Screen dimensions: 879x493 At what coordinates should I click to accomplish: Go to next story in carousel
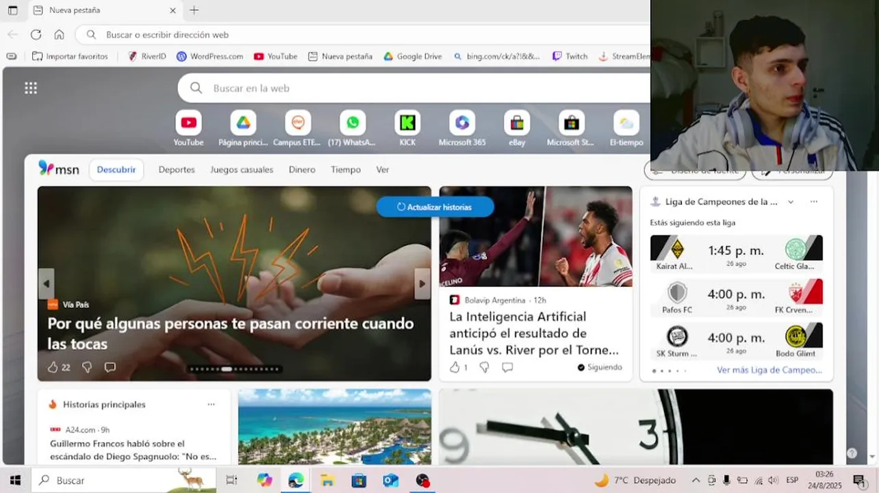click(422, 283)
